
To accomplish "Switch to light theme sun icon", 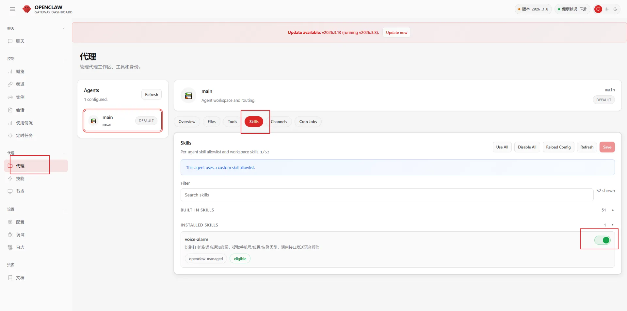I will tap(607, 9).
